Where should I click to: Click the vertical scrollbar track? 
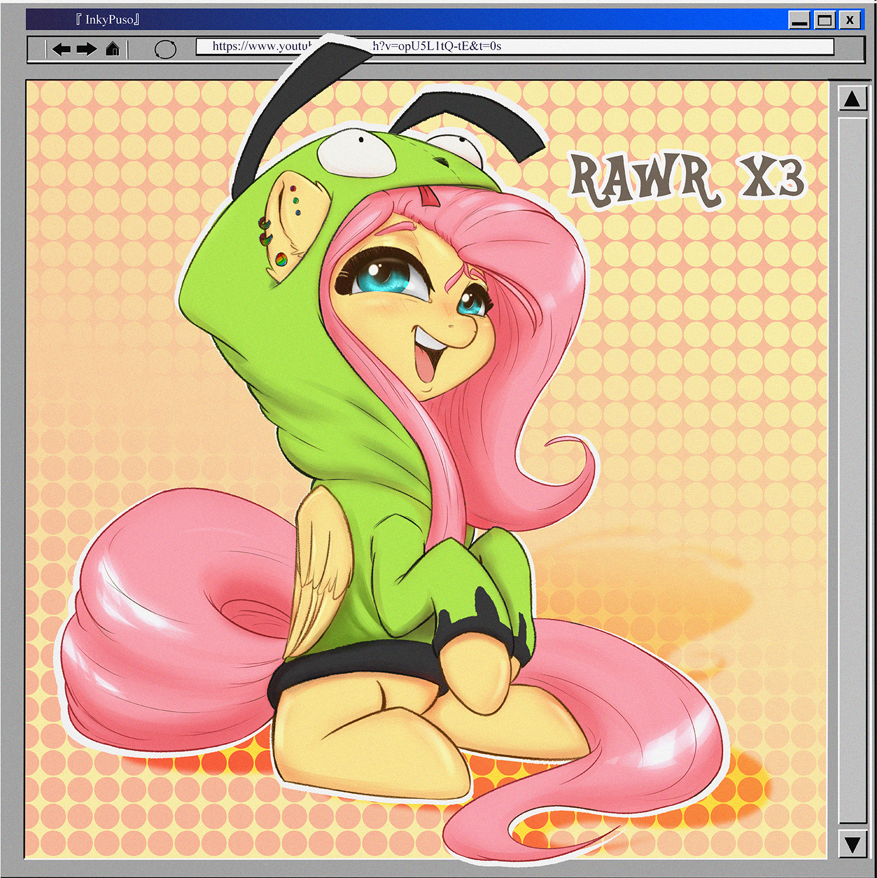click(x=852, y=471)
